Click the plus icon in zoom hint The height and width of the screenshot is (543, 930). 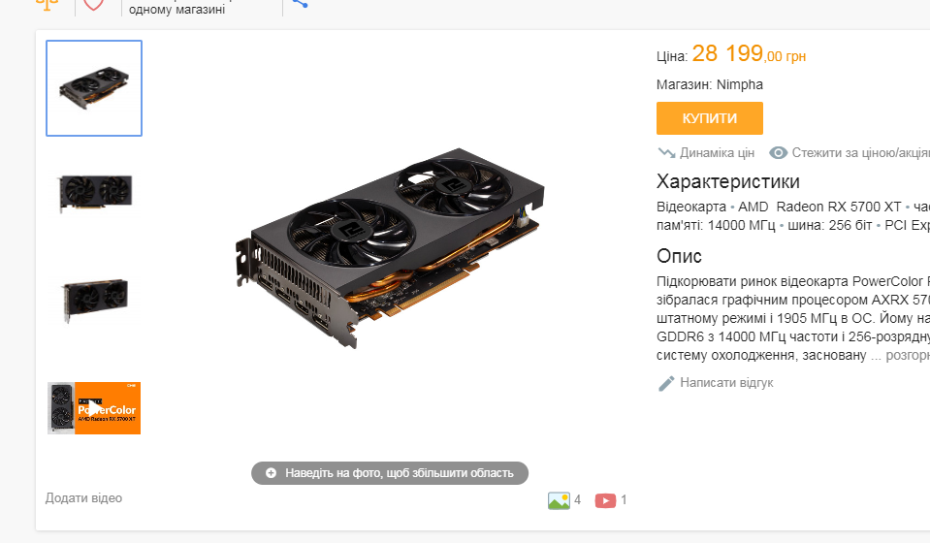[x=272, y=473]
